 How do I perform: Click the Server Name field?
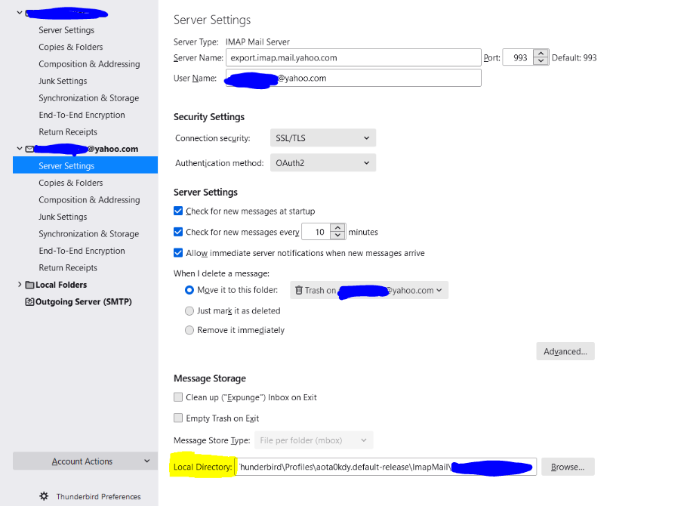353,57
